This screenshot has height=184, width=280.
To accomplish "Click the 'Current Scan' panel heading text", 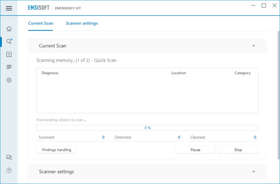I will pos(53,46).
